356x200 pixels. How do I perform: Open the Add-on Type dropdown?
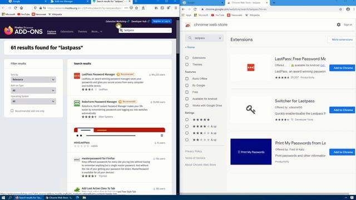pyautogui.click(x=33, y=91)
